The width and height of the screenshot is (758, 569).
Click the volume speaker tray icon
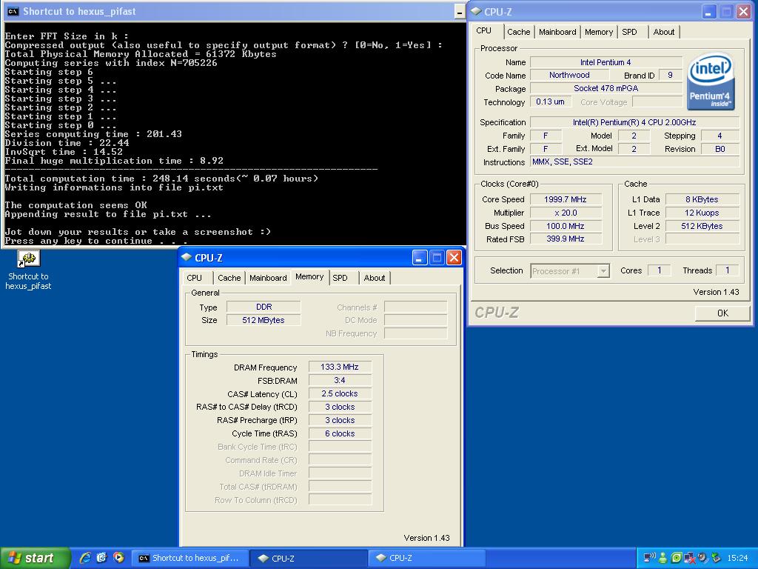702,558
